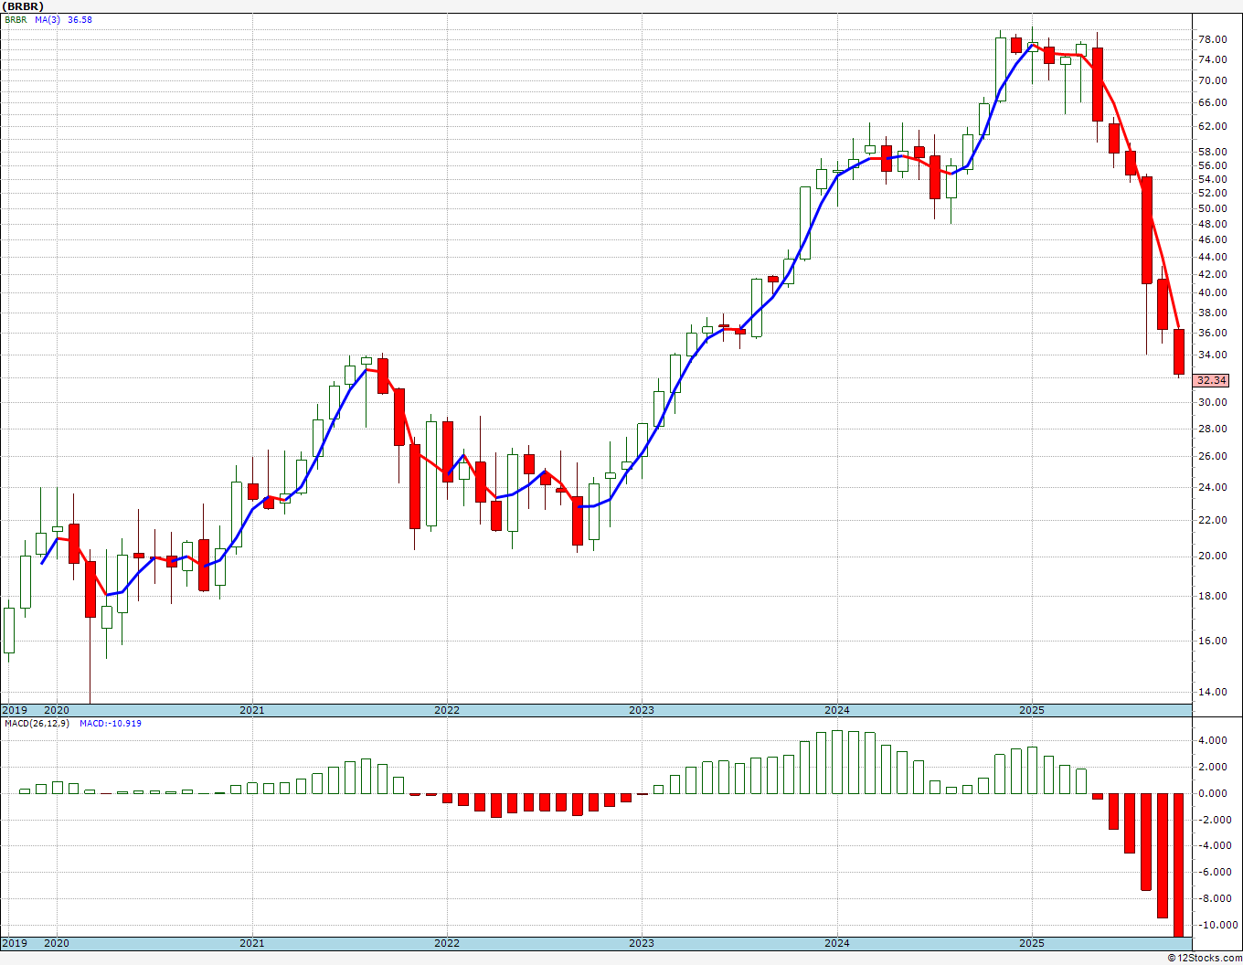The height and width of the screenshot is (965, 1243).
Task: Click the 2021 marker on upper timeline
Action: (251, 710)
